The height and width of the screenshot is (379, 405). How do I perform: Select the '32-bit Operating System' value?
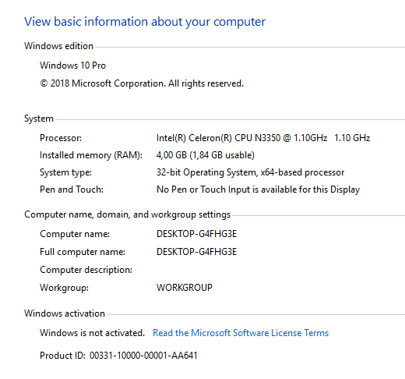[250, 172]
